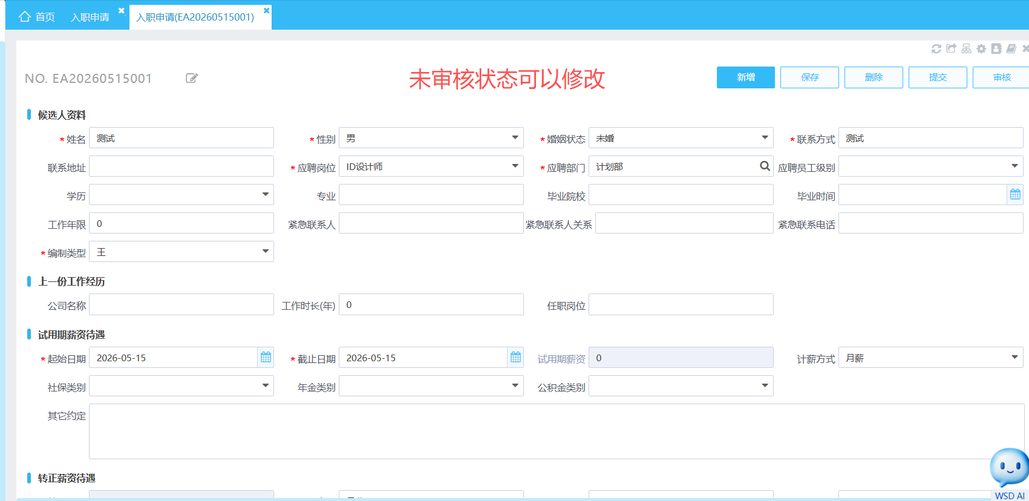This screenshot has height=501, width=1029.
Task: Focus the 姓名 input field
Action: (x=181, y=138)
